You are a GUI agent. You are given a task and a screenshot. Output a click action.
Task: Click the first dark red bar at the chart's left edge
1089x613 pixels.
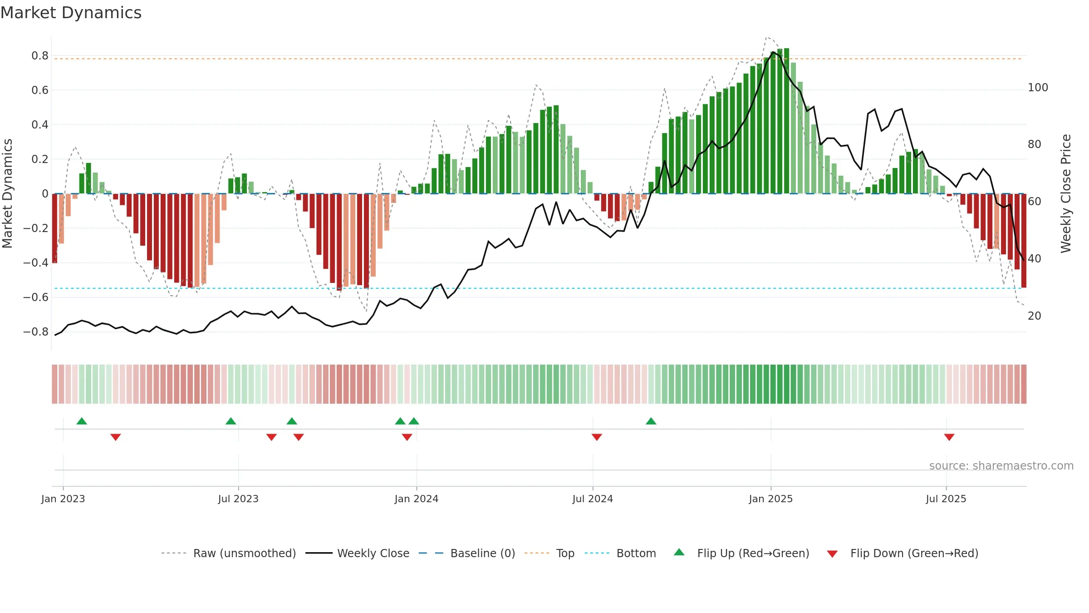coord(54,228)
